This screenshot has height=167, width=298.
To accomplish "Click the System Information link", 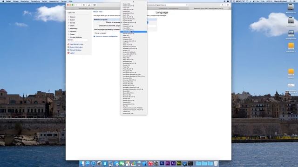I will point(76,47).
